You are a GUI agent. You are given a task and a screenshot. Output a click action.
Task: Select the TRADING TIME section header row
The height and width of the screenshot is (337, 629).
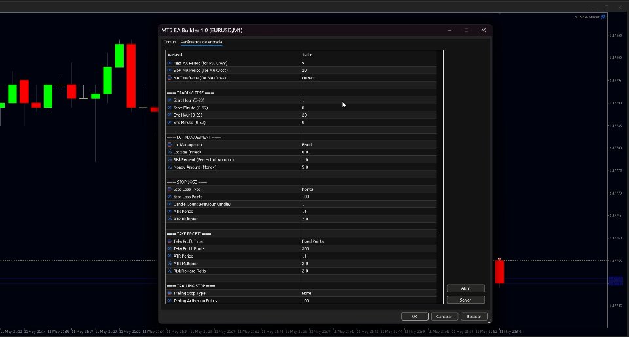pyautogui.click(x=301, y=93)
